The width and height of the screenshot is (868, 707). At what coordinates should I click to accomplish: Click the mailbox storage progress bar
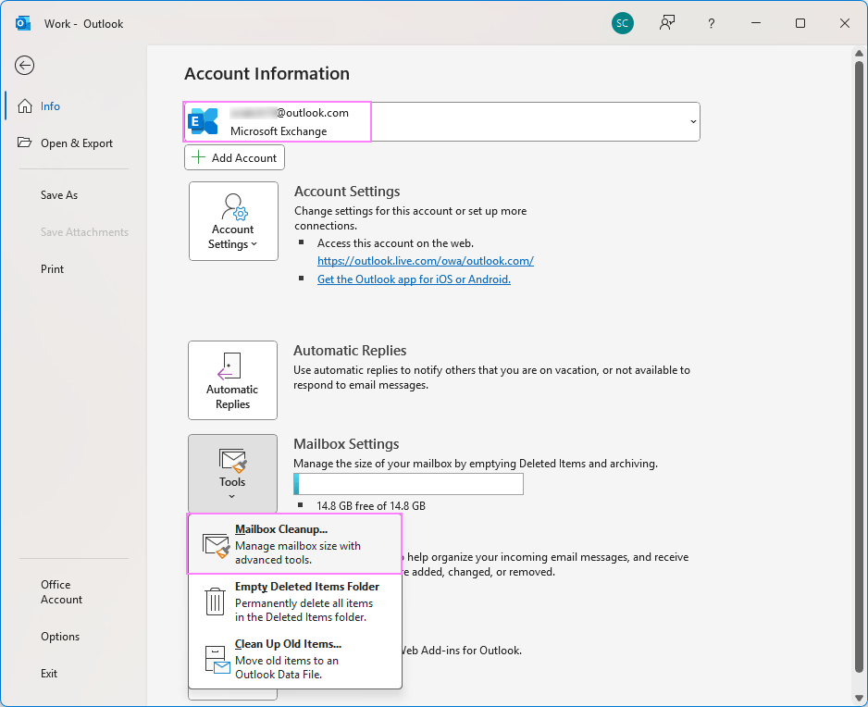(x=408, y=484)
